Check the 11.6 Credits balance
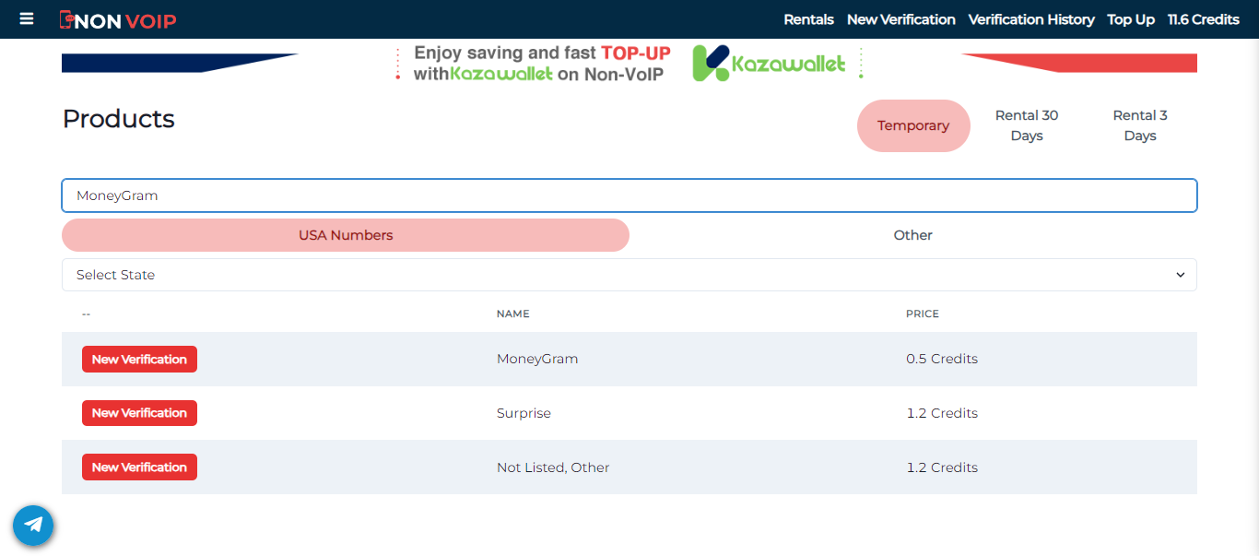The image size is (1259, 556). (1204, 18)
